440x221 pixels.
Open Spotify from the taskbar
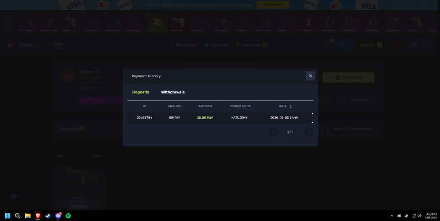pos(68,216)
